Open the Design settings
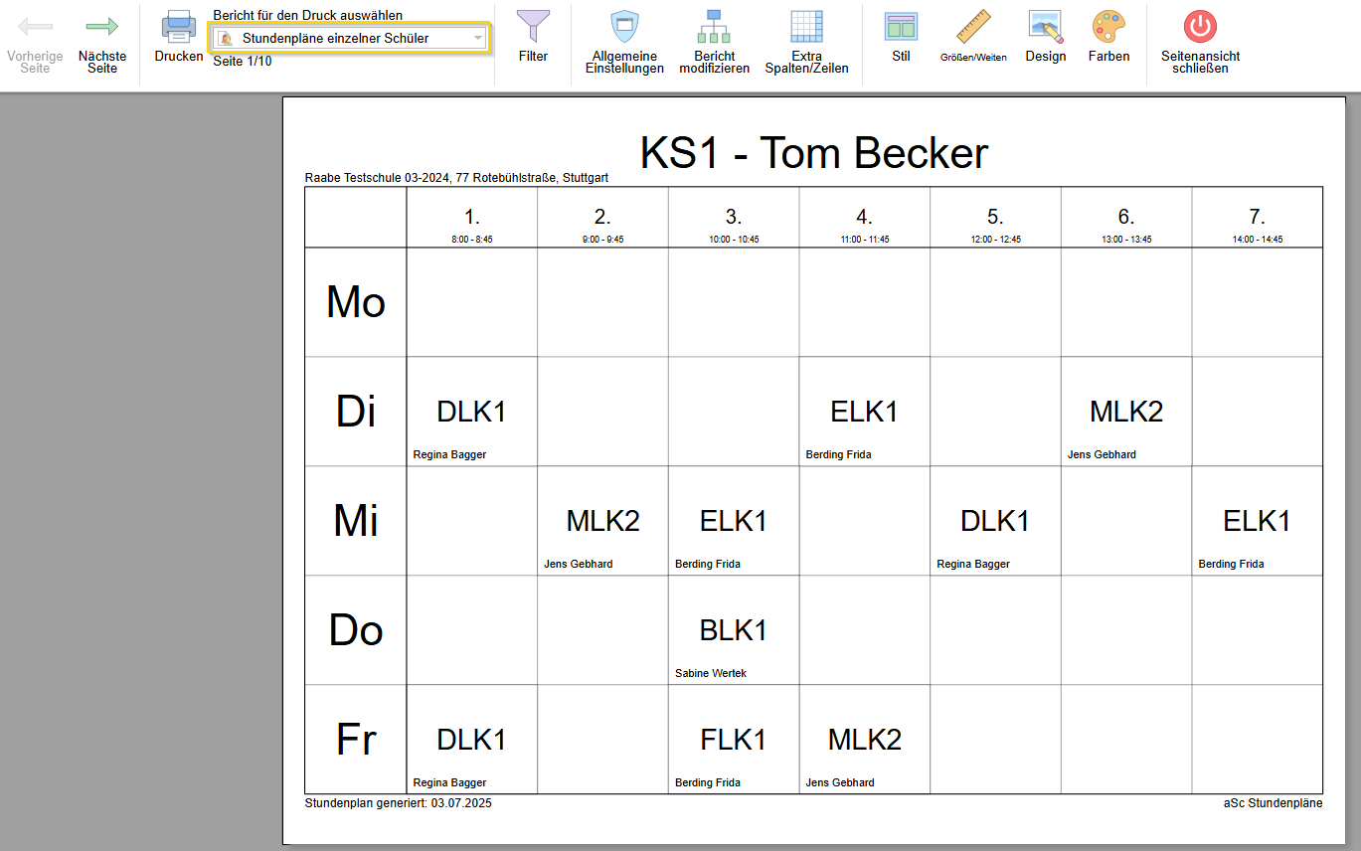This screenshot has height=851, width=1361. pos(1045,38)
